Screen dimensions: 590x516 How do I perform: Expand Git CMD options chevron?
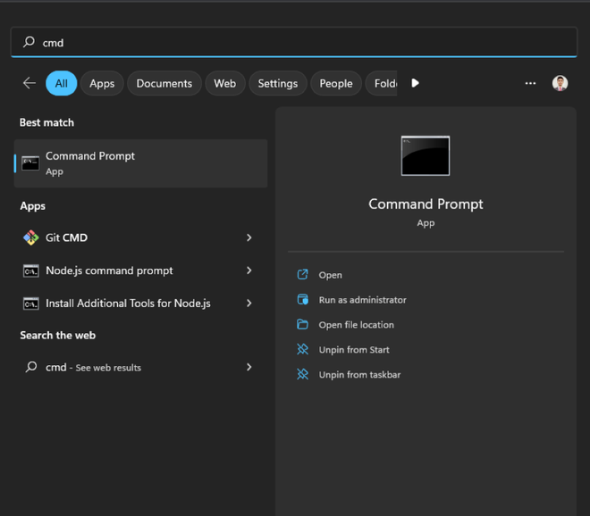pos(249,237)
